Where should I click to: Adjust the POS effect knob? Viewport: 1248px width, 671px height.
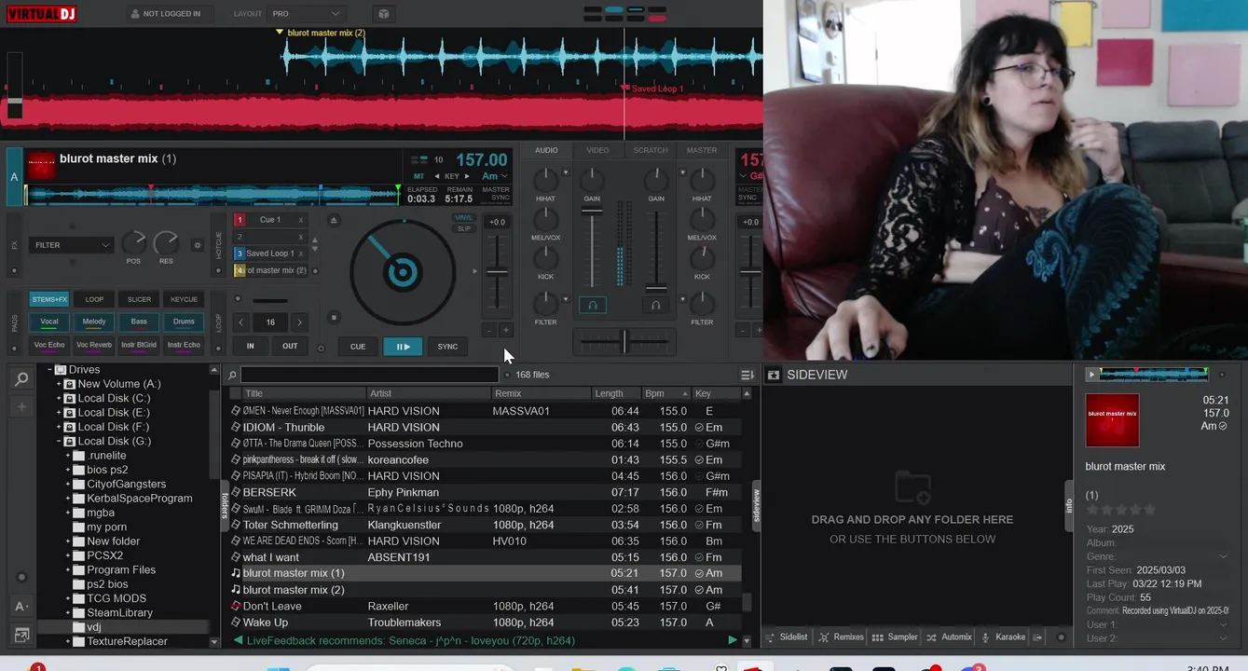[133, 244]
